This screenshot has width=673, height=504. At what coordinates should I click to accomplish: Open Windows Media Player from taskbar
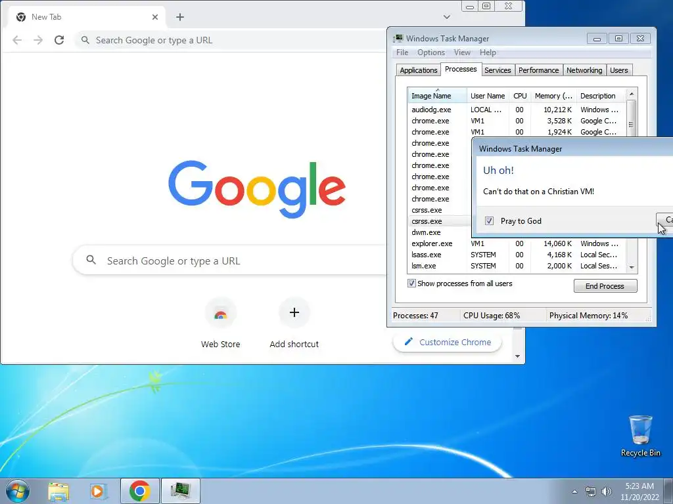coord(98,491)
